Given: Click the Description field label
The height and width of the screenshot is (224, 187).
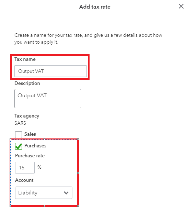Looking at the screenshot, I should click(27, 83).
